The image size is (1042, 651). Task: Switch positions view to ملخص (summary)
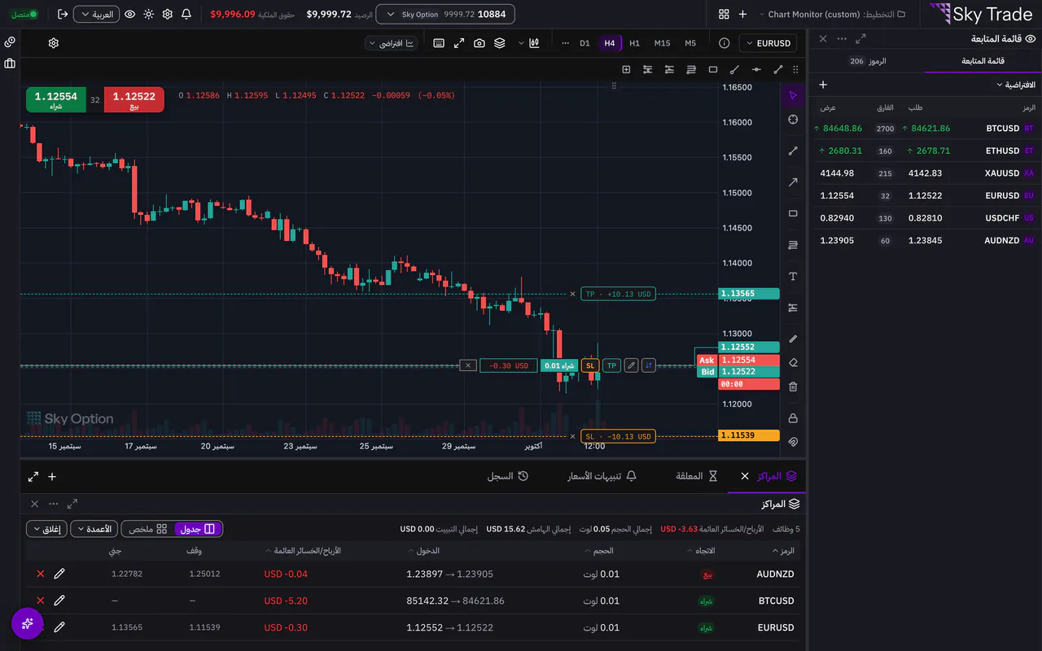(x=148, y=529)
